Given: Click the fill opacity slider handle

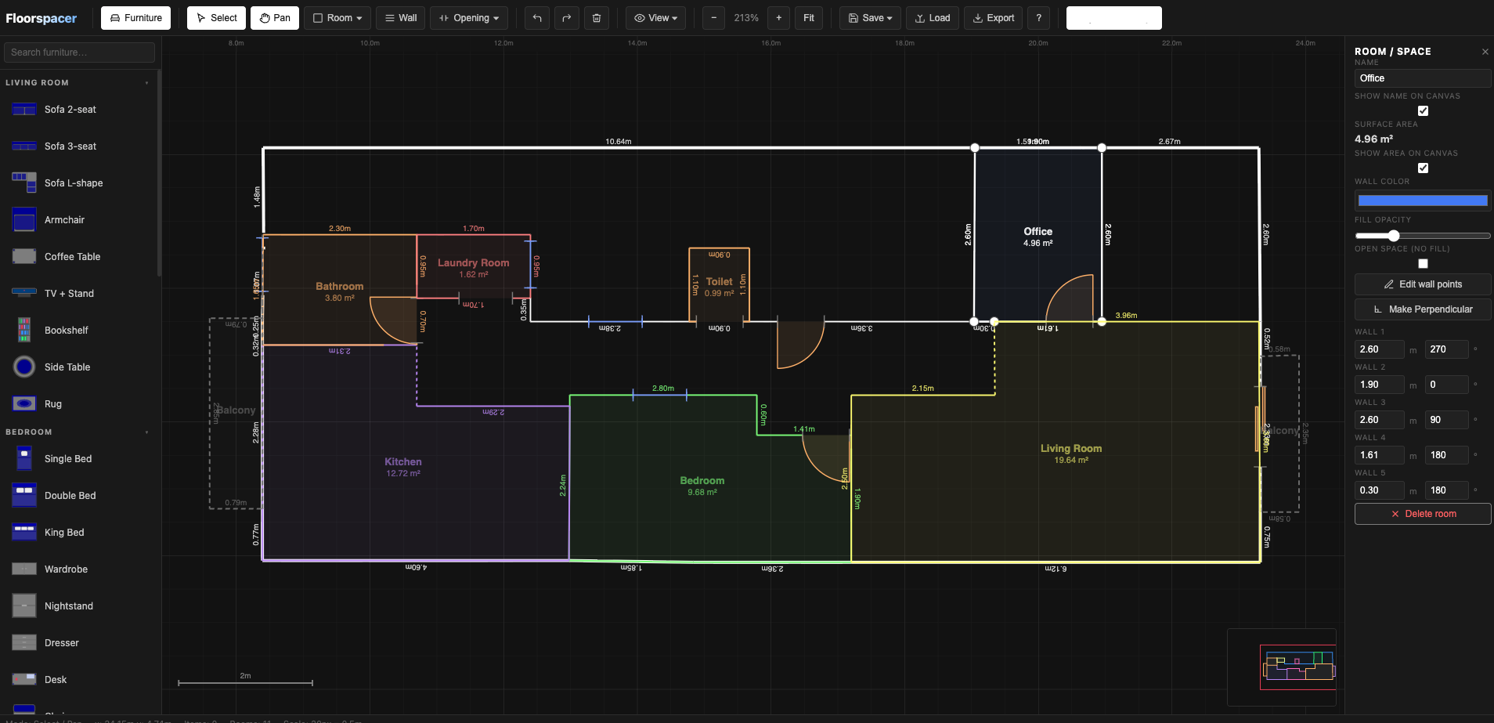Looking at the screenshot, I should [x=1394, y=236].
